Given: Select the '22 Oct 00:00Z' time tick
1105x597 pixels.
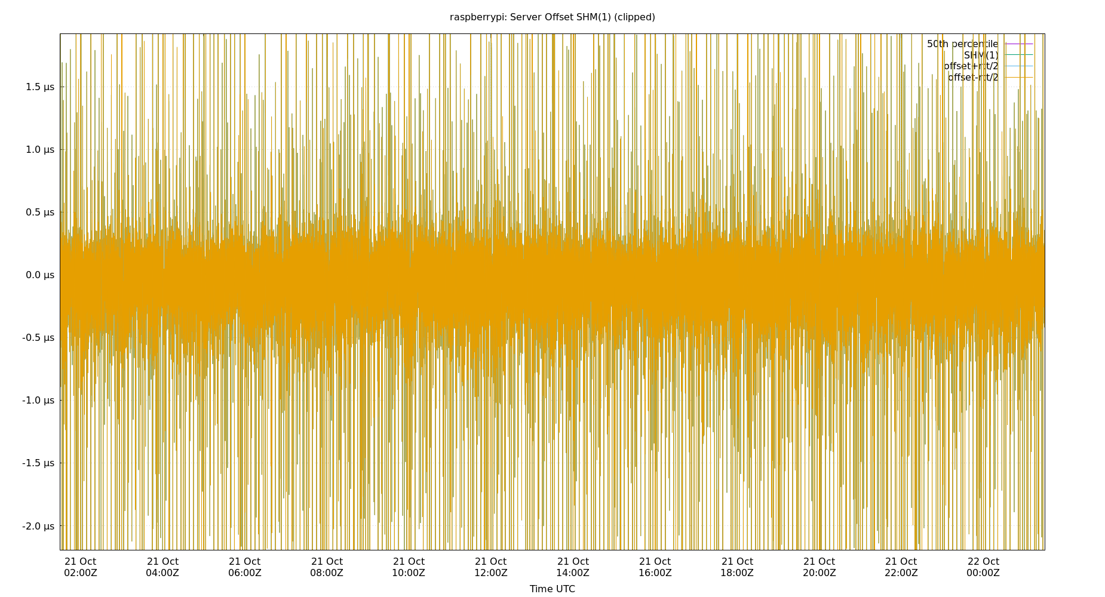Looking at the screenshot, I should point(983,567).
